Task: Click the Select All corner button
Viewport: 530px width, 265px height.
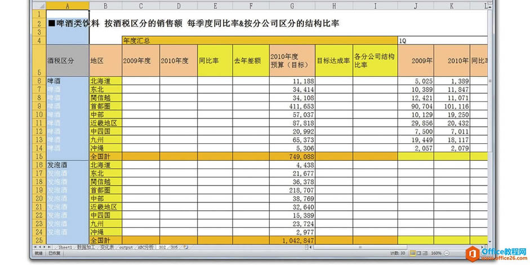Action: 38,6
